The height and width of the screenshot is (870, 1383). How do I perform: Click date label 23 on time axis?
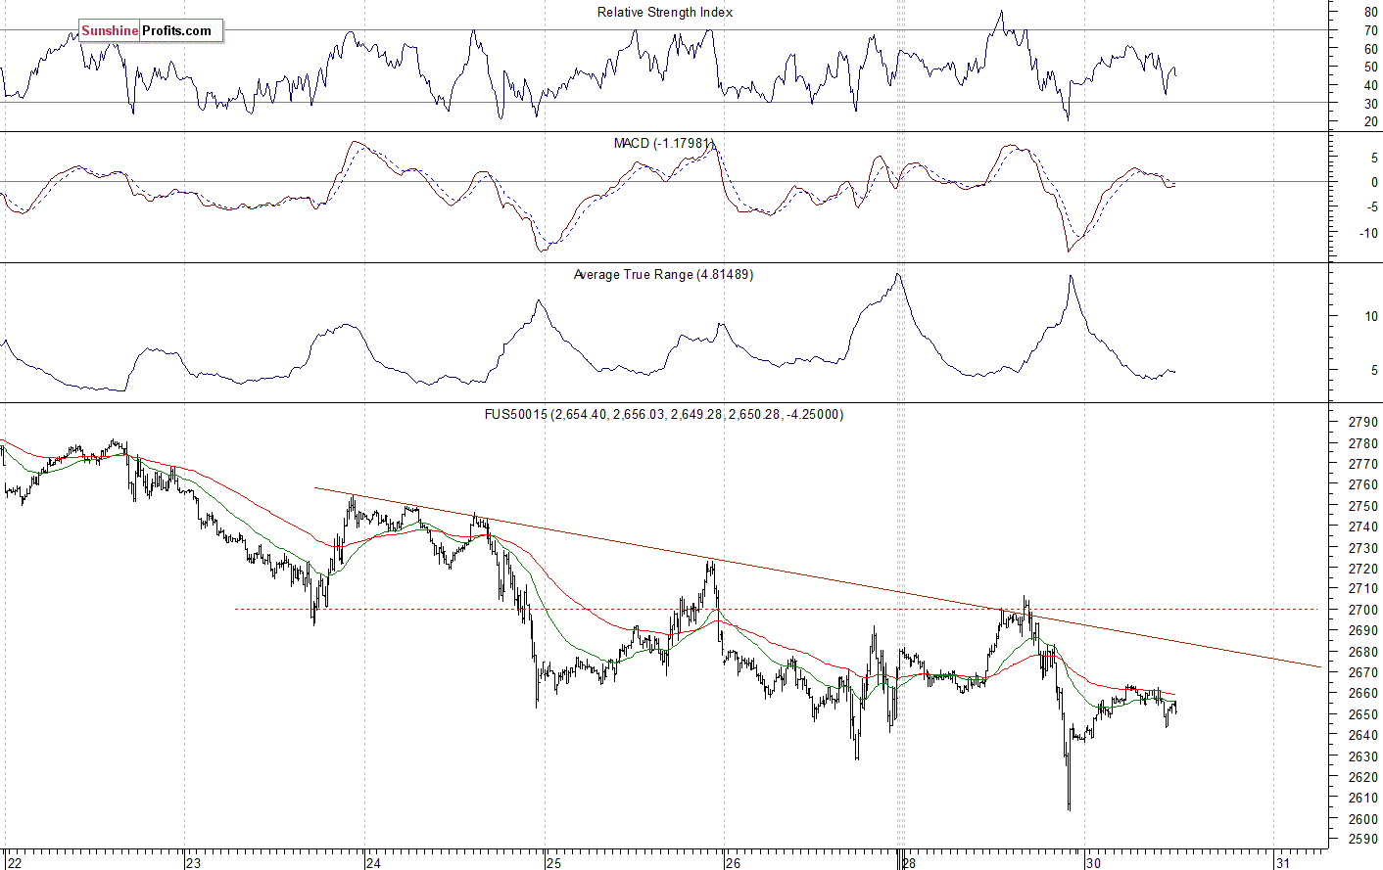[x=194, y=862]
